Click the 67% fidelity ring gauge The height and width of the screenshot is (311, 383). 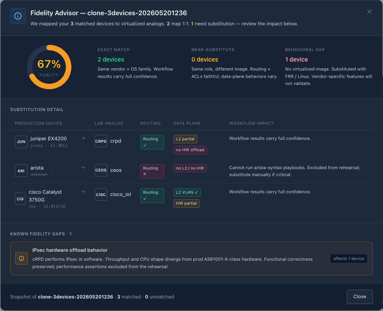pyautogui.click(x=49, y=67)
